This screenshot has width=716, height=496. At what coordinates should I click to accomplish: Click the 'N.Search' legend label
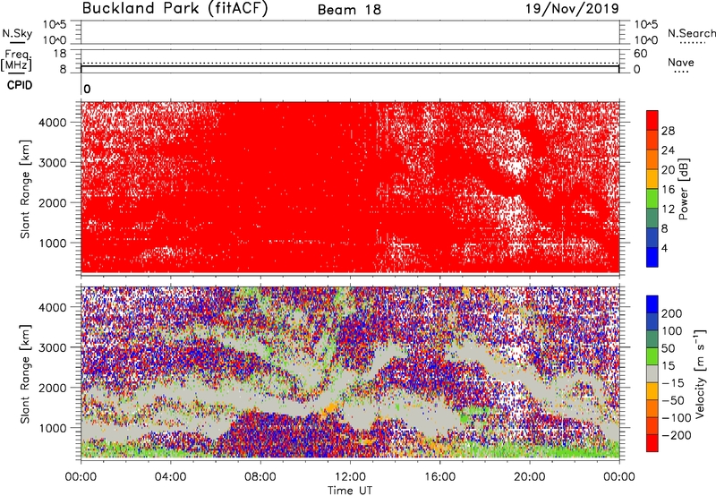click(691, 33)
